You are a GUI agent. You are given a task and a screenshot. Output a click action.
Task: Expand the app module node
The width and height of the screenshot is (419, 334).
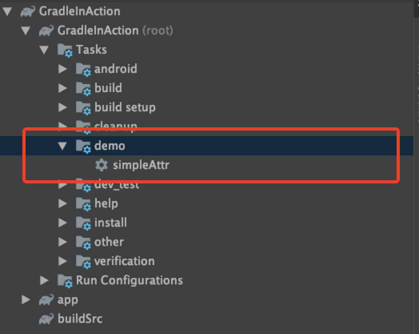[x=26, y=300]
